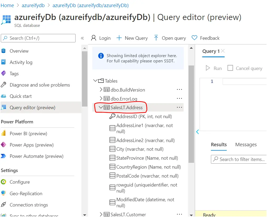Open the Activity log icon
Viewport: 267px width, 217px height.
click(3, 62)
